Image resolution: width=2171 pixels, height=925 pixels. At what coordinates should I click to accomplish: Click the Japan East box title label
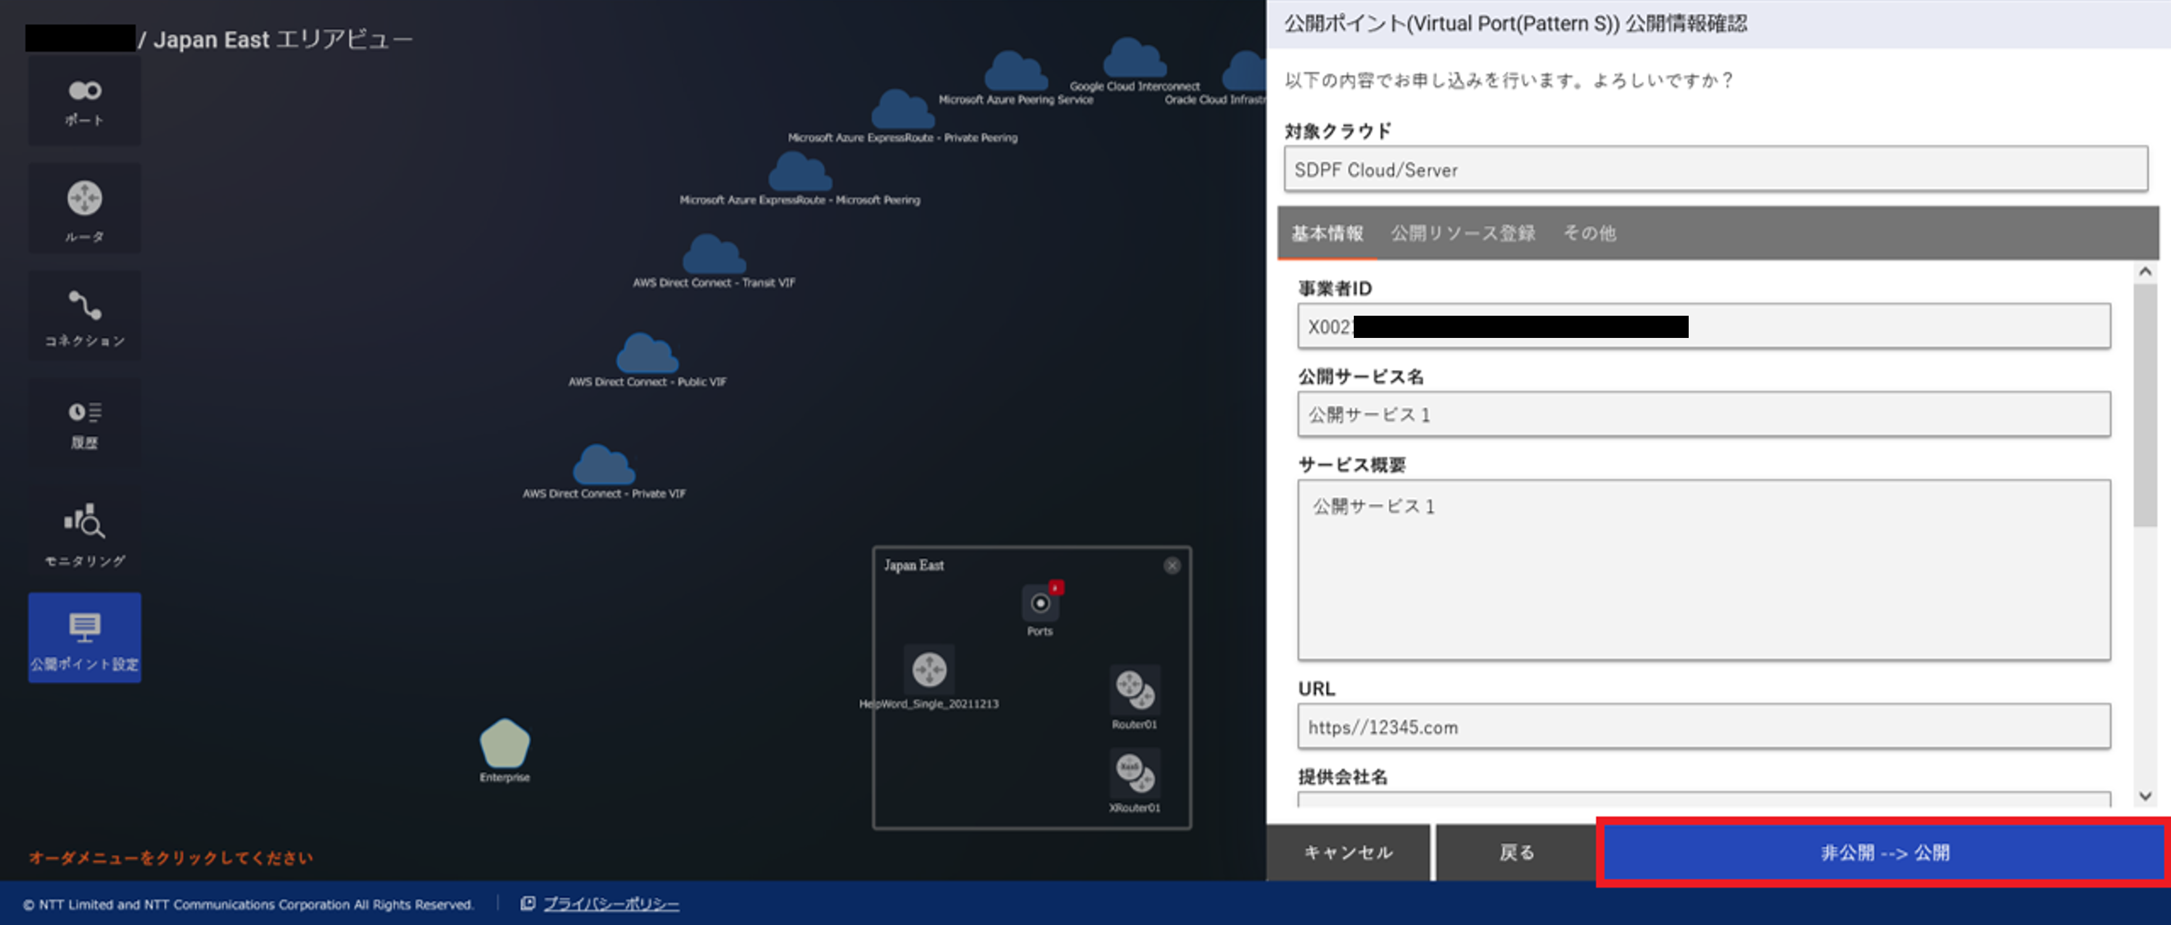click(x=913, y=565)
